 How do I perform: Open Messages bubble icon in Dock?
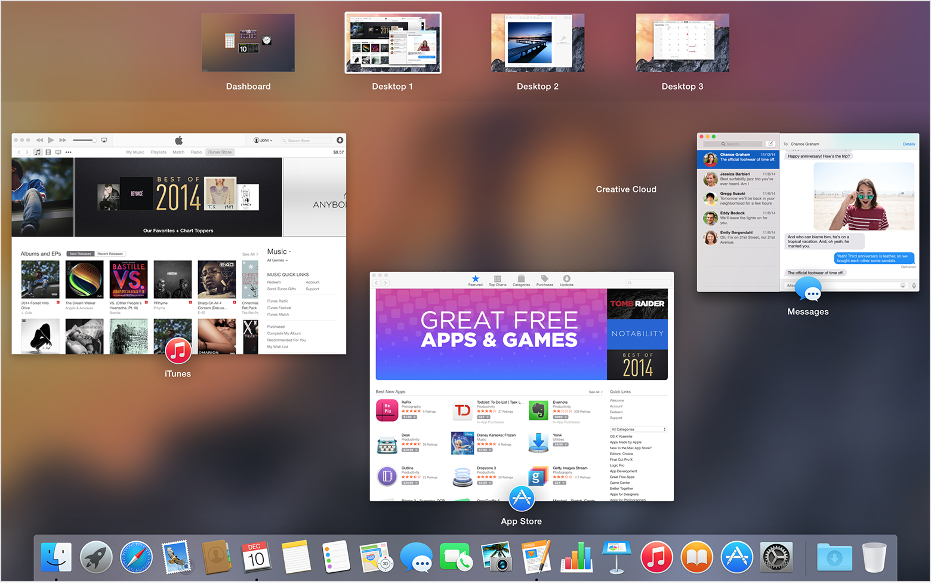pos(417,558)
